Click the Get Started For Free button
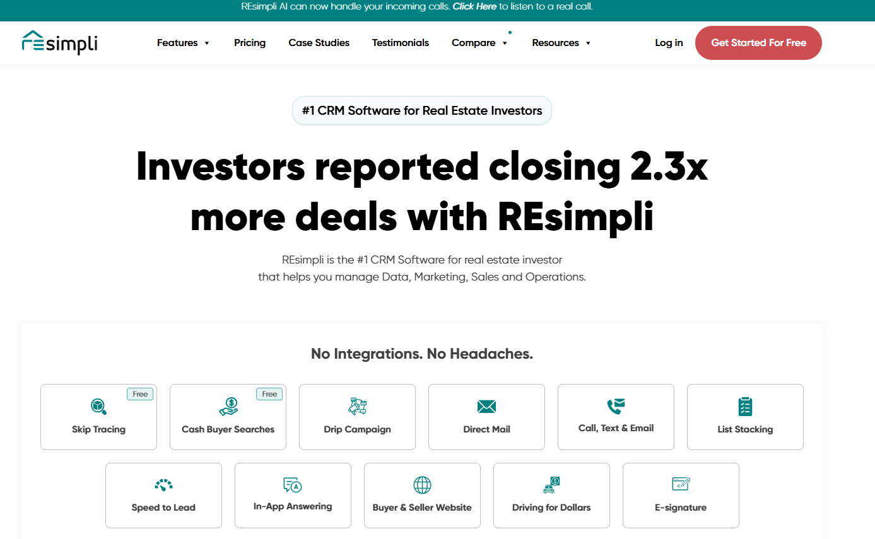875x539 pixels. pos(758,43)
